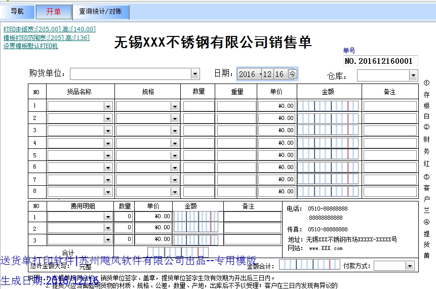Click row 3 单价 price field
The height and width of the screenshot is (289, 436).
point(277,131)
